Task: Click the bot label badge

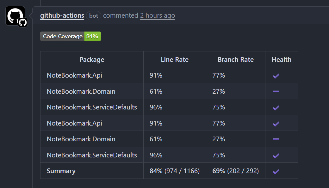Action: 94,16
